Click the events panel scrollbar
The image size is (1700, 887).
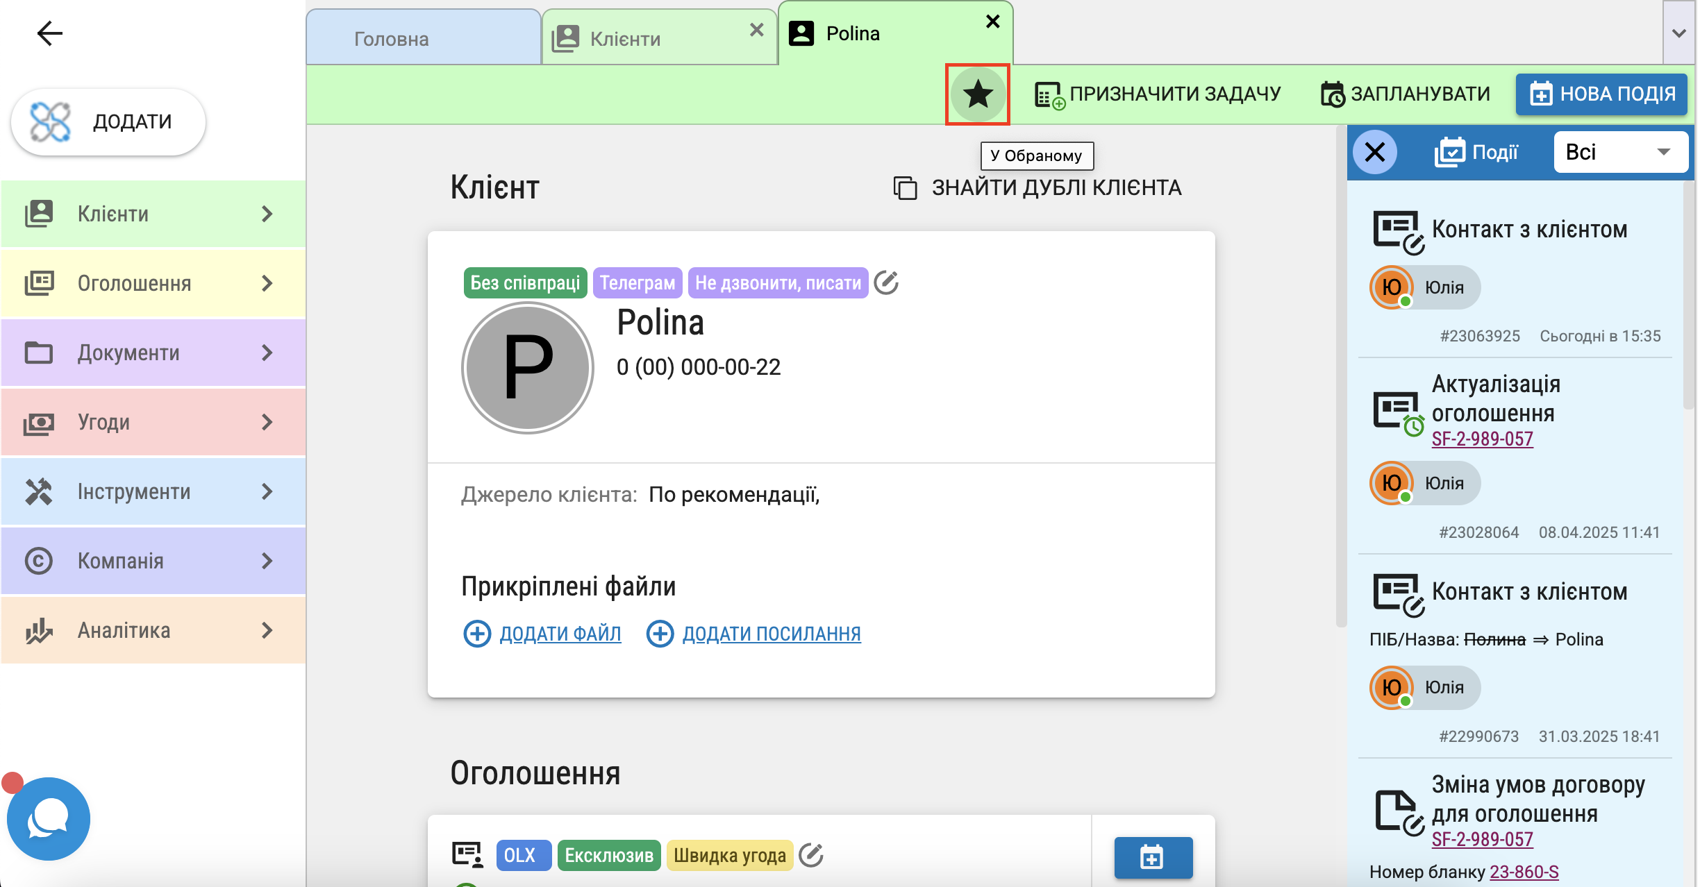click(x=1690, y=295)
